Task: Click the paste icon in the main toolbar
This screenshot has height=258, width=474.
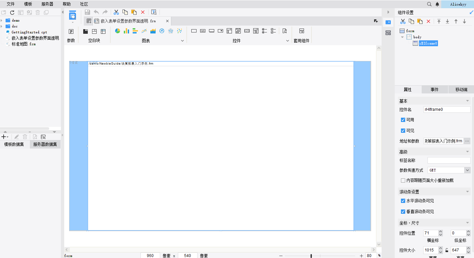Action: click(134, 12)
